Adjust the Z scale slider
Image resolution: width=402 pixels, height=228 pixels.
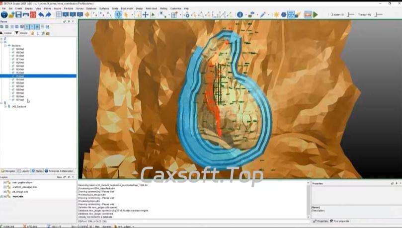click(x=351, y=14)
